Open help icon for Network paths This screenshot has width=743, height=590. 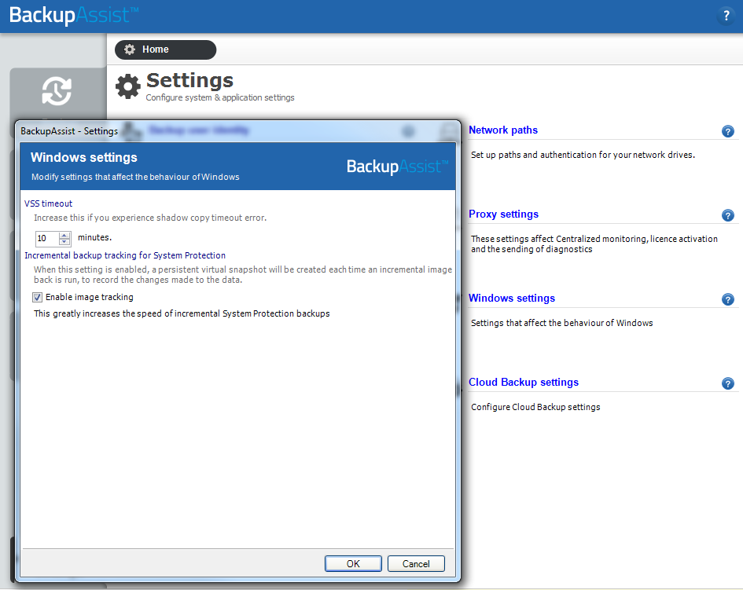tap(727, 131)
